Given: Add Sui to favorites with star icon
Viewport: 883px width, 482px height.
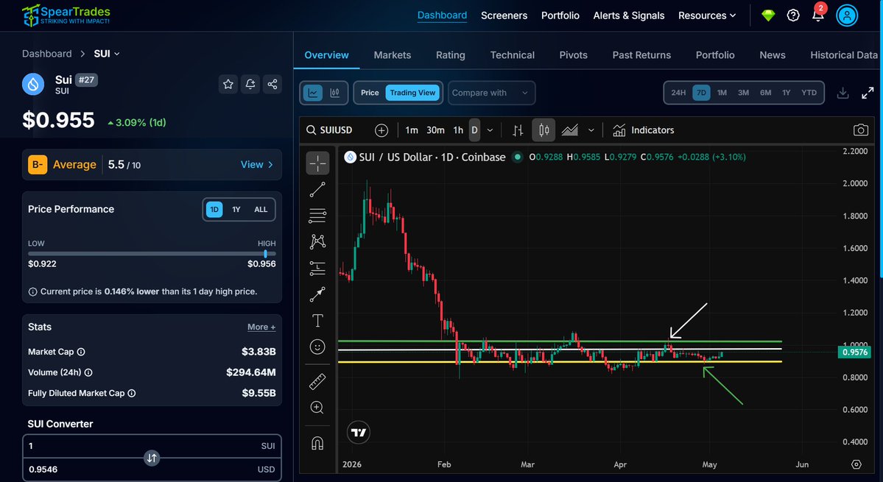Looking at the screenshot, I should point(228,85).
